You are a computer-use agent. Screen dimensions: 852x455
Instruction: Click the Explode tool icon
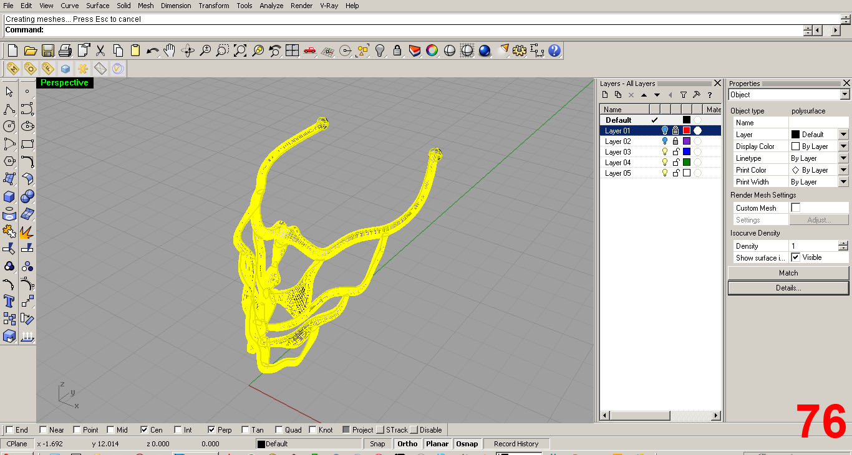pyautogui.click(x=27, y=232)
